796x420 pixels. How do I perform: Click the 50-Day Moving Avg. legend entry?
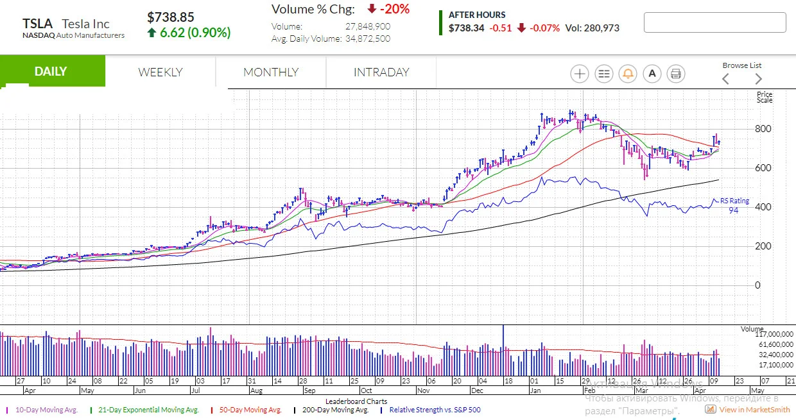tap(250, 410)
